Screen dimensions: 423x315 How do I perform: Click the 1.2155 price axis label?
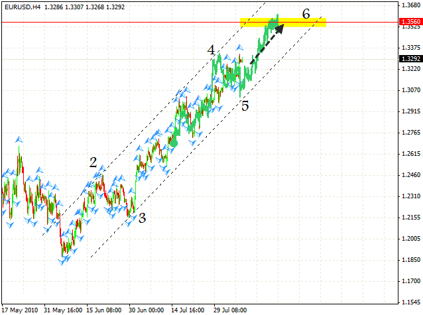point(411,218)
